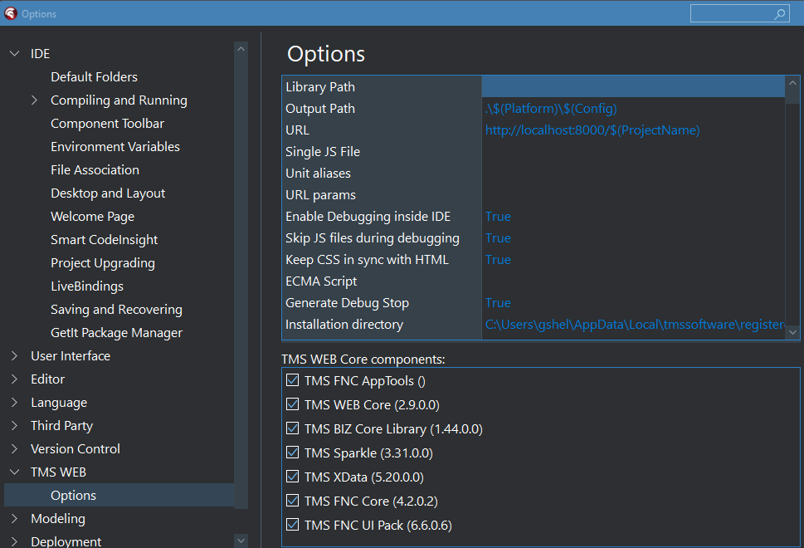
Task: Expand Compiling and Running node
Action: 34,100
